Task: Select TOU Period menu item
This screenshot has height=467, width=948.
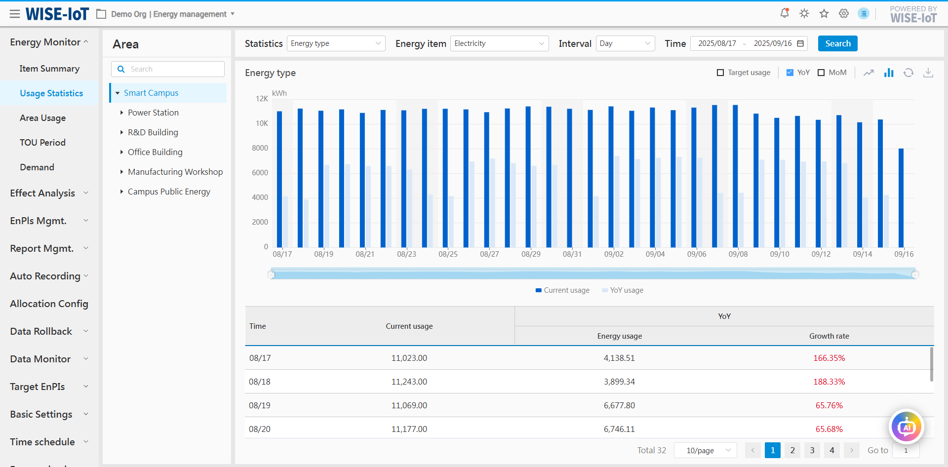Action: [x=42, y=143]
